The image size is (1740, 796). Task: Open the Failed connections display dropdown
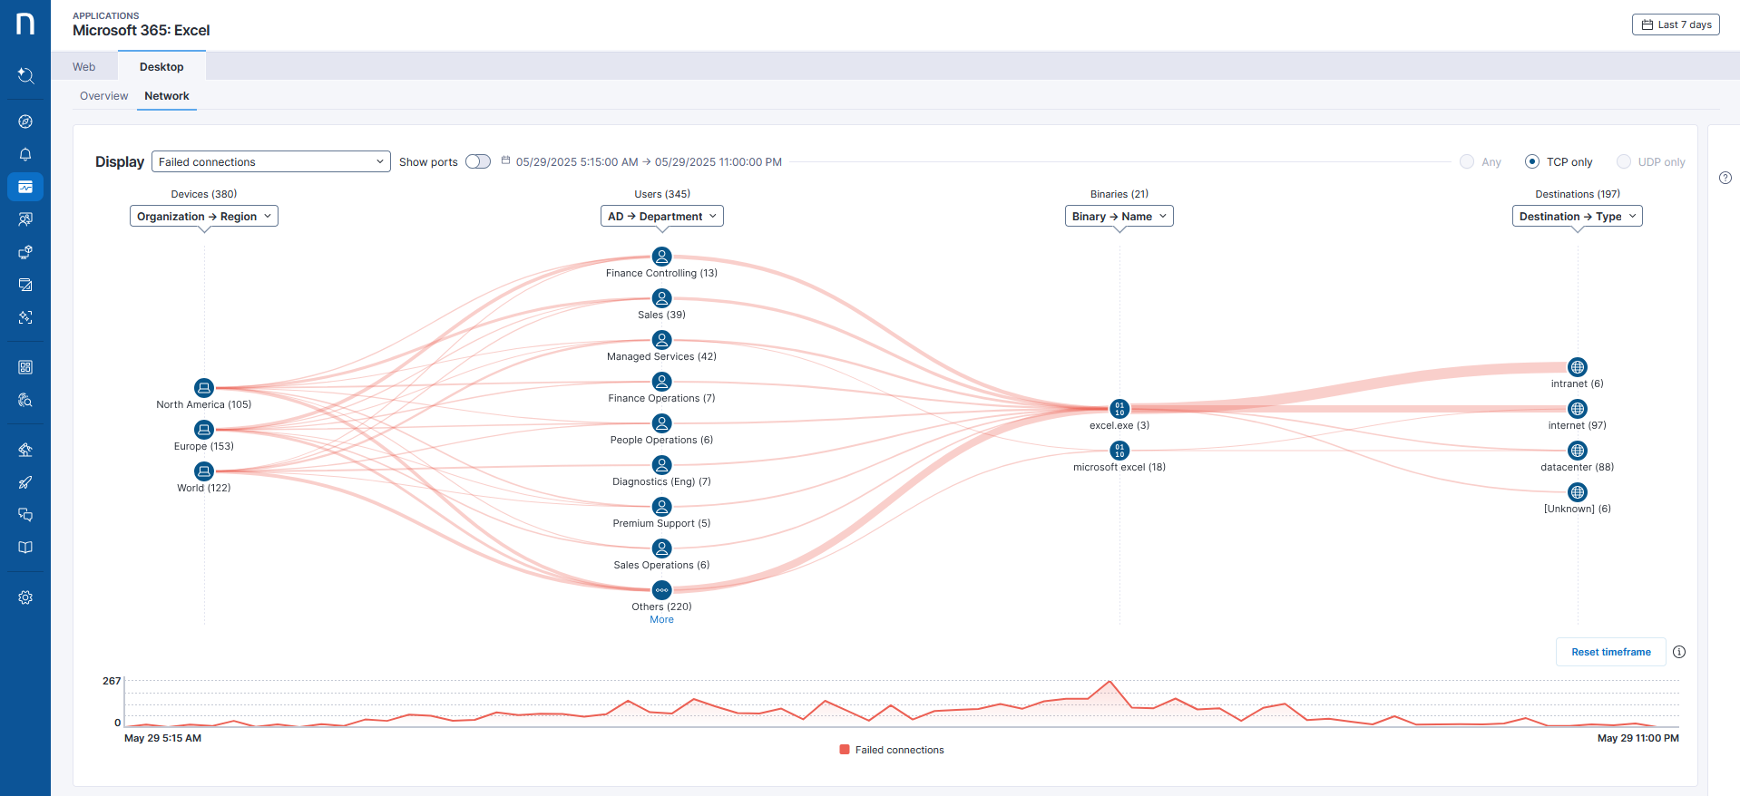click(x=270, y=161)
